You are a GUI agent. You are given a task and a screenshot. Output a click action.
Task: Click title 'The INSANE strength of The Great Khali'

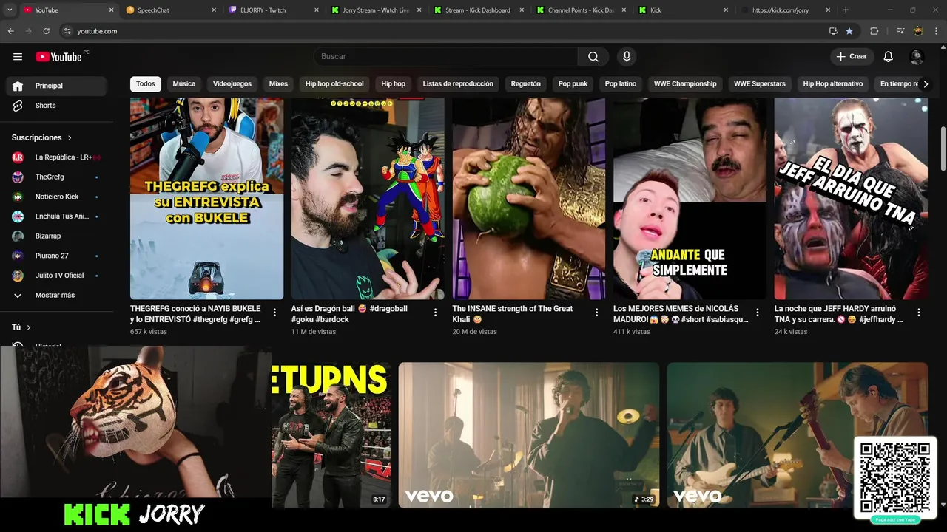[x=512, y=314]
